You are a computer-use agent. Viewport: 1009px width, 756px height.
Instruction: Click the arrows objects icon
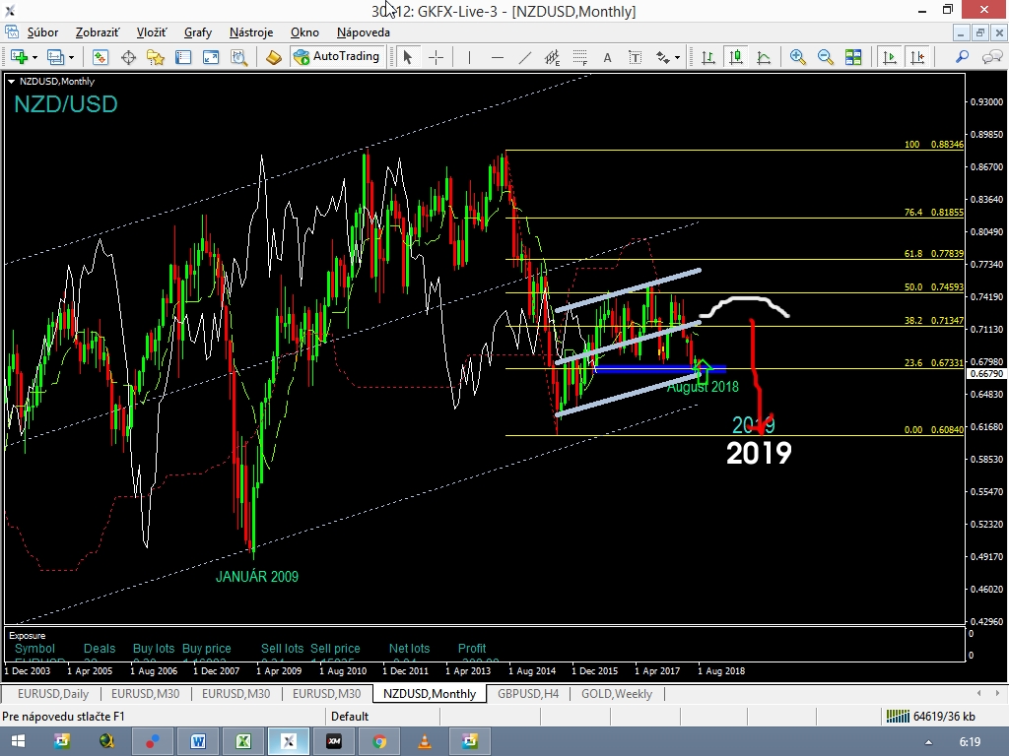662,57
